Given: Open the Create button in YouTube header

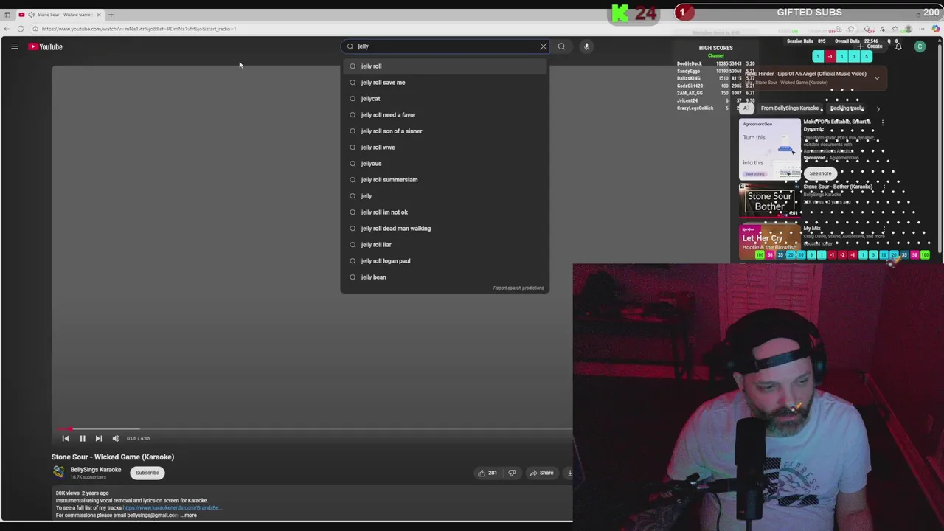Looking at the screenshot, I should click(870, 46).
